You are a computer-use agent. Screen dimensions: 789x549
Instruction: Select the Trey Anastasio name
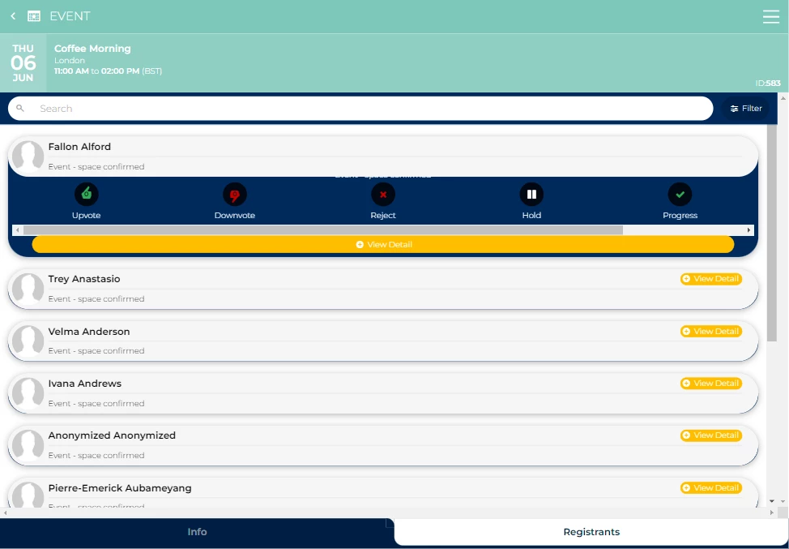point(84,279)
